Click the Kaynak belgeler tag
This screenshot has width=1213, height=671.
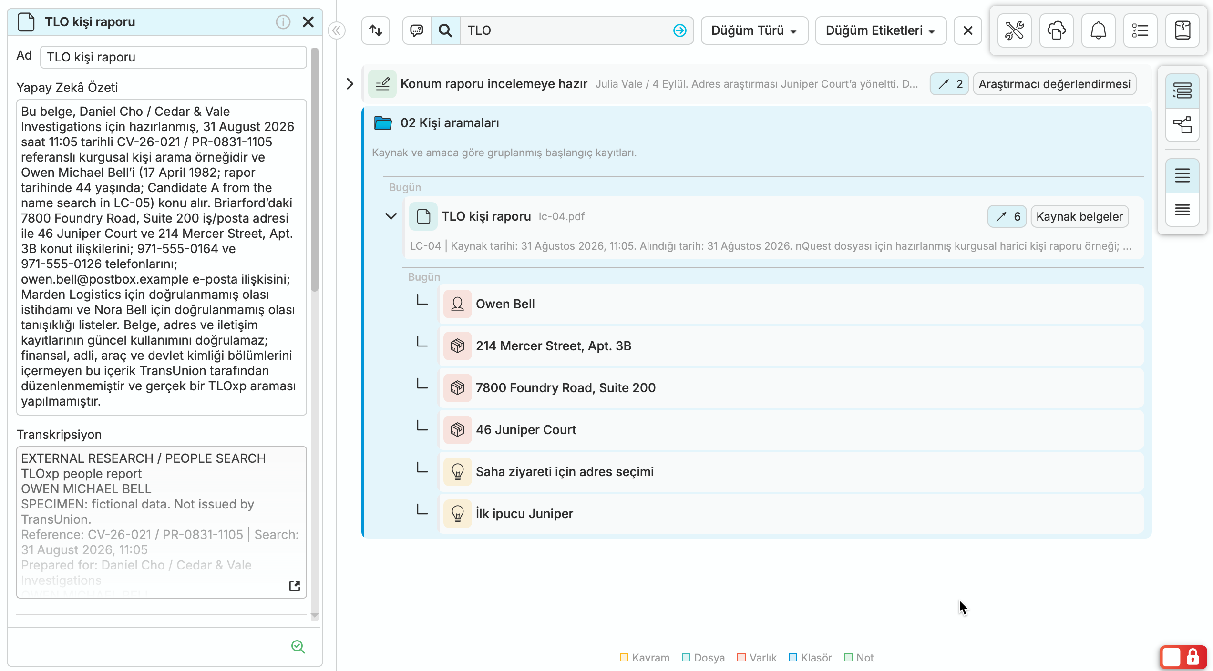click(1079, 216)
